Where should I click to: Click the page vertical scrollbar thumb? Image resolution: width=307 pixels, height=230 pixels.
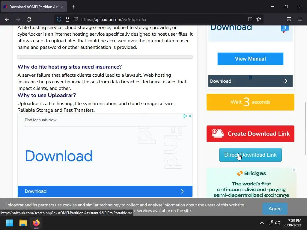pos(306,129)
